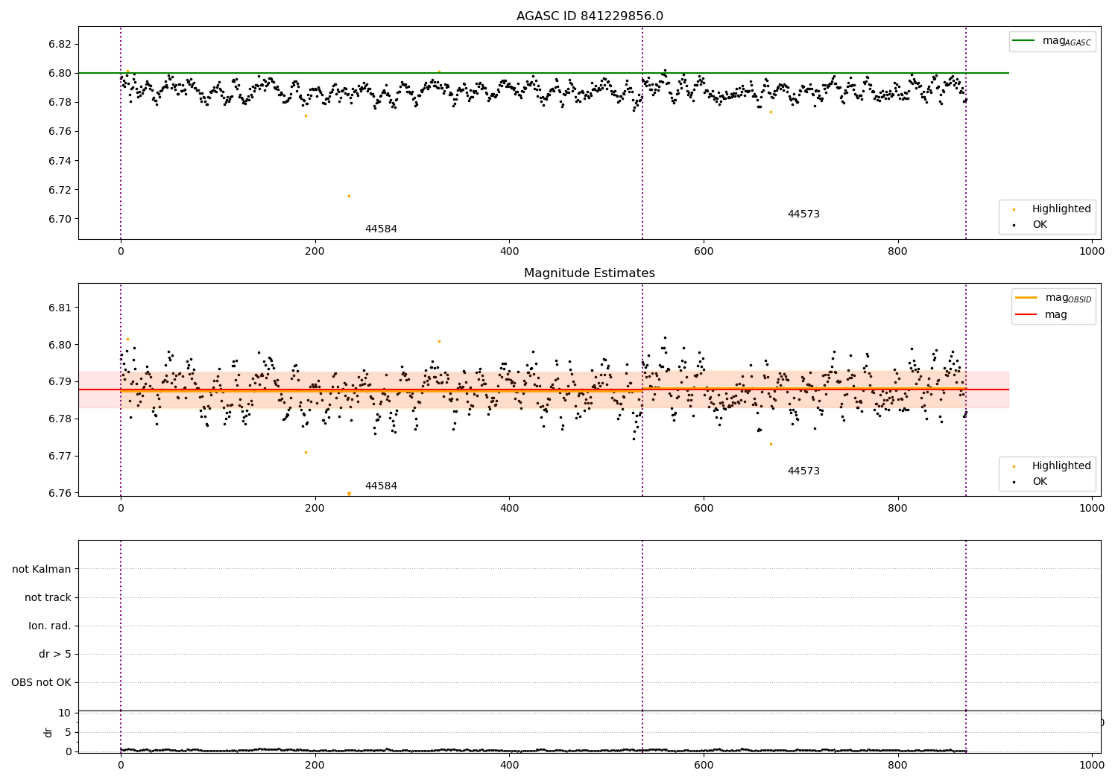This screenshot has height=782, width=1118.
Task: Click the 'not Kalman' row label
Action: coord(42,570)
